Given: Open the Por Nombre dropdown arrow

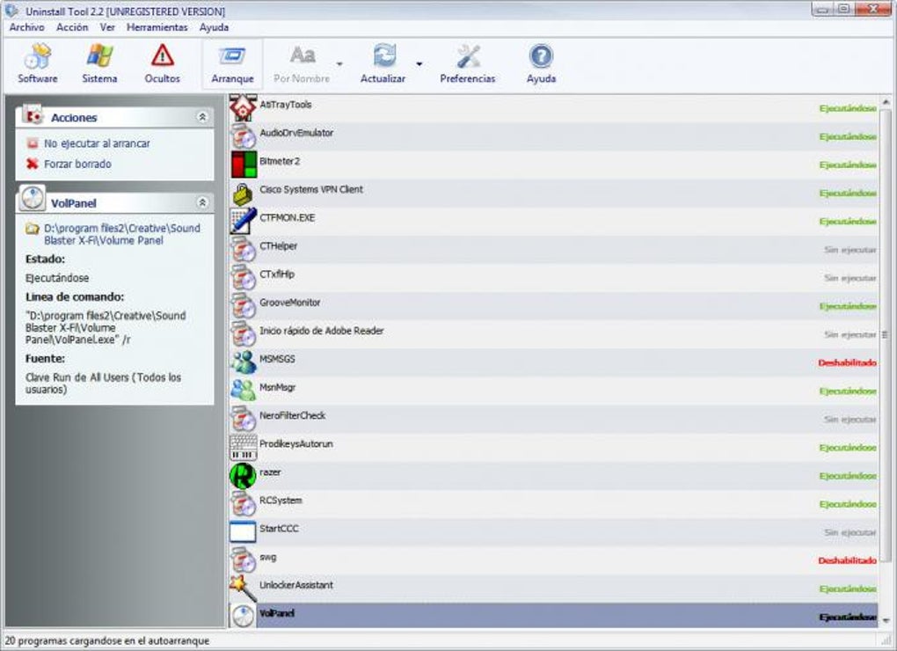Looking at the screenshot, I should click(339, 64).
